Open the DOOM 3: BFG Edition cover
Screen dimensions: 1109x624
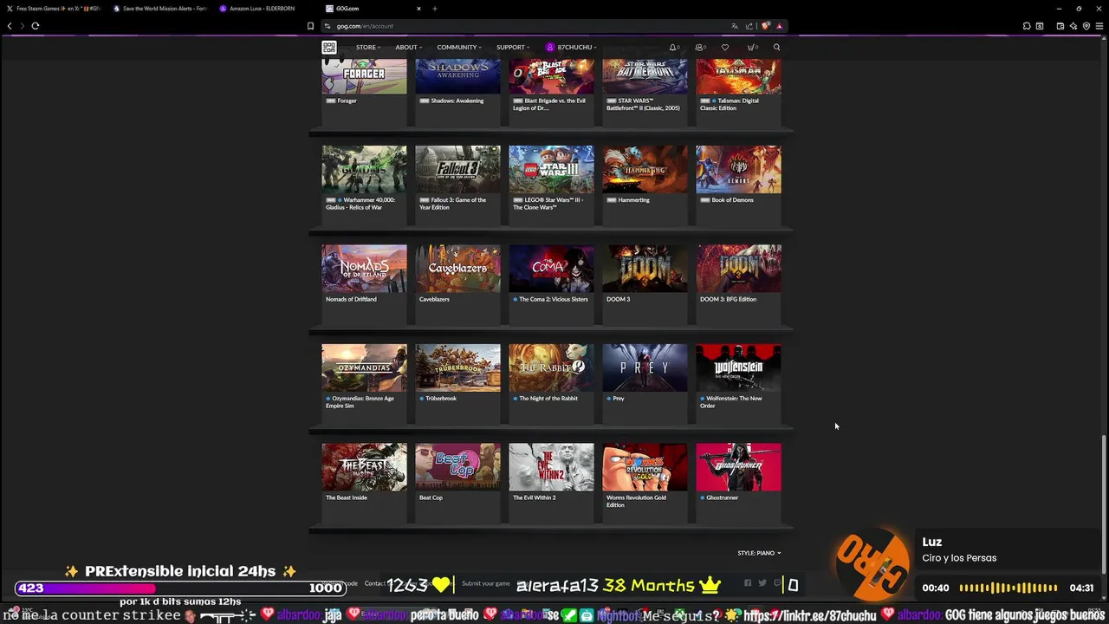[x=738, y=269]
